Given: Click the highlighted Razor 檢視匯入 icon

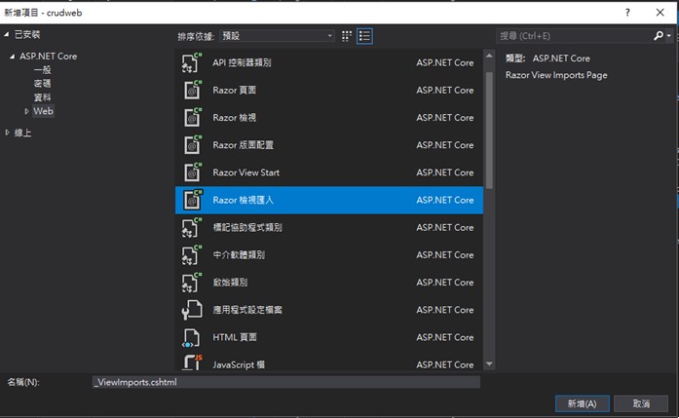Looking at the screenshot, I should pos(192,200).
